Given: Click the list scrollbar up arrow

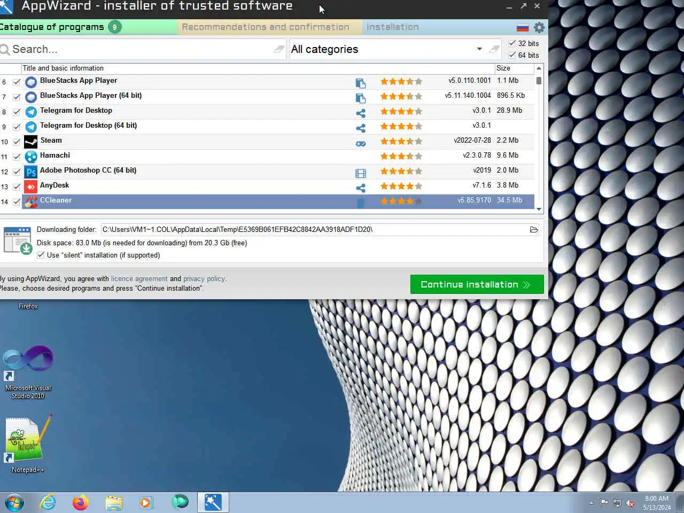Looking at the screenshot, I should (539, 68).
